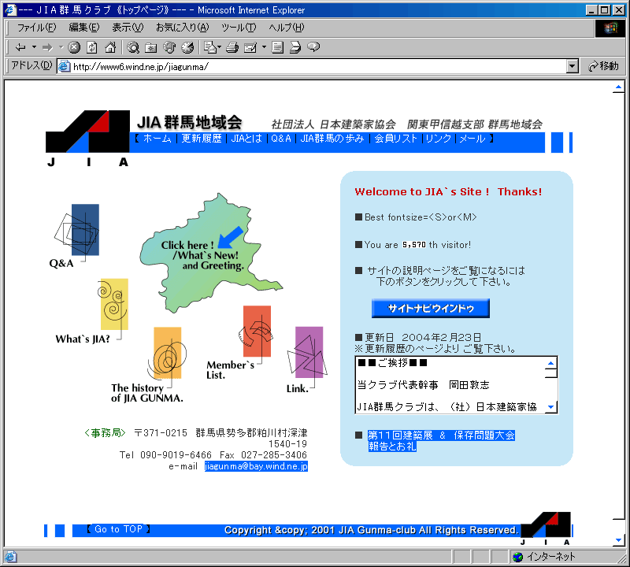Go back with the Back arrow
Viewport: 630px width, 567px height.
coord(20,47)
